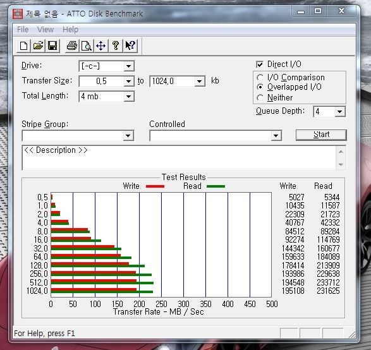Click the read value 5344
Screen dimensions: 371x350
click(332, 197)
